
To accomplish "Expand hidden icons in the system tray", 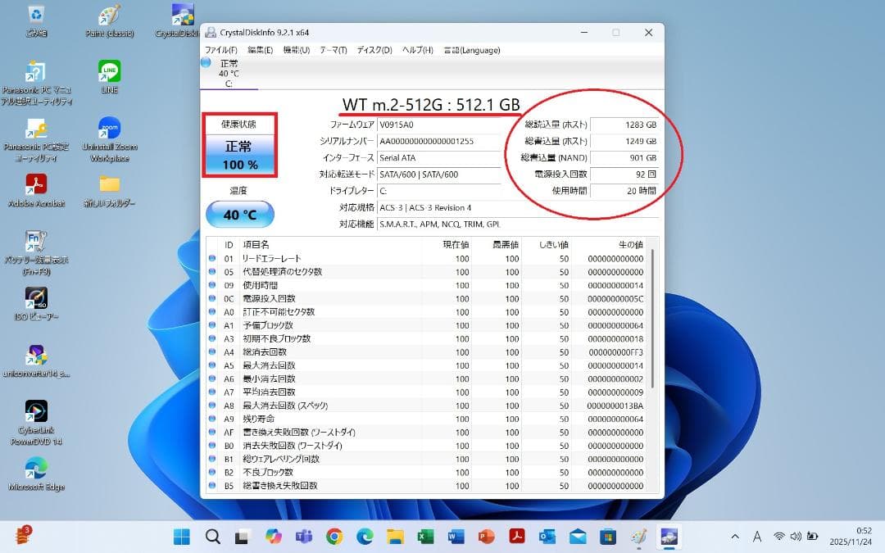I will (735, 537).
